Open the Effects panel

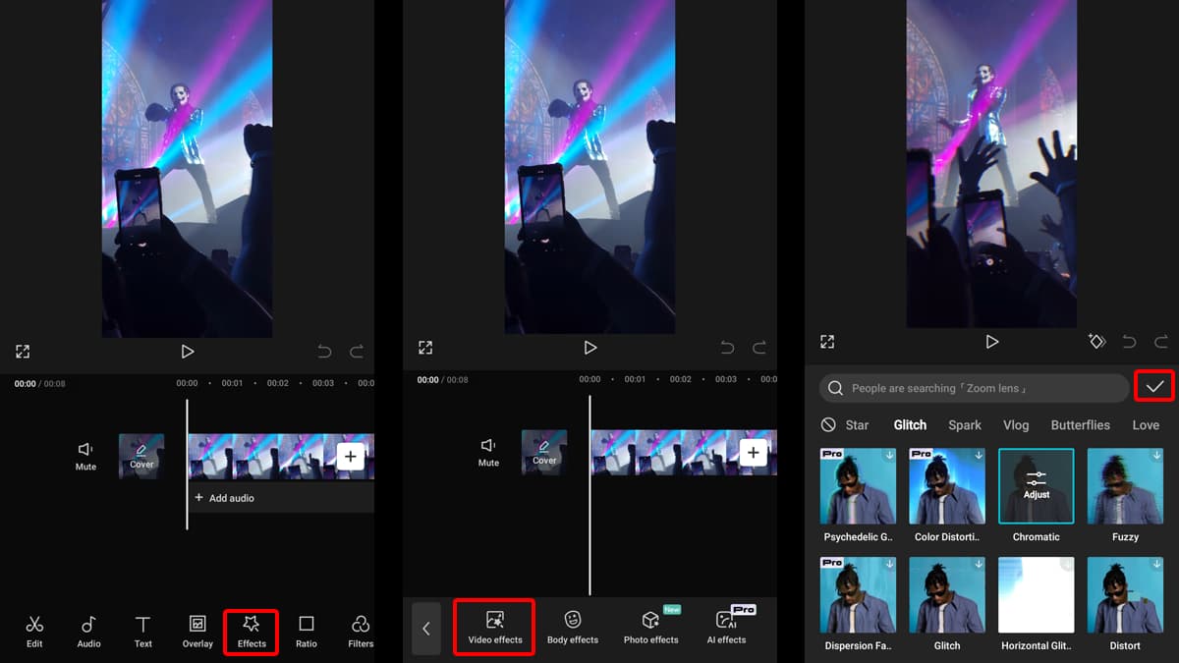[x=252, y=630]
